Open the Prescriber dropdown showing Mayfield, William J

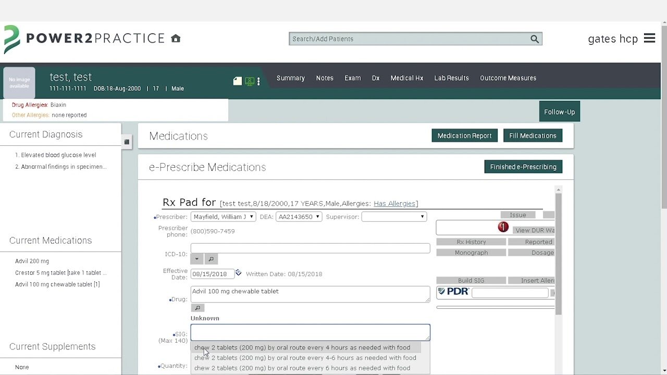(x=223, y=217)
